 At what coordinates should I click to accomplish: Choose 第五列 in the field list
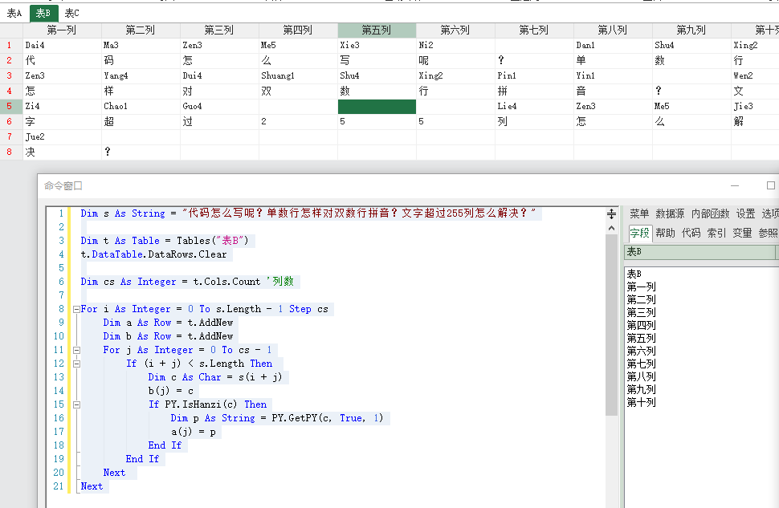coord(642,338)
